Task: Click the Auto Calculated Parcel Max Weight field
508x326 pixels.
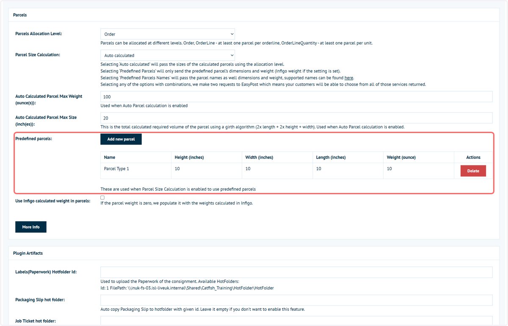Action: tap(296, 97)
